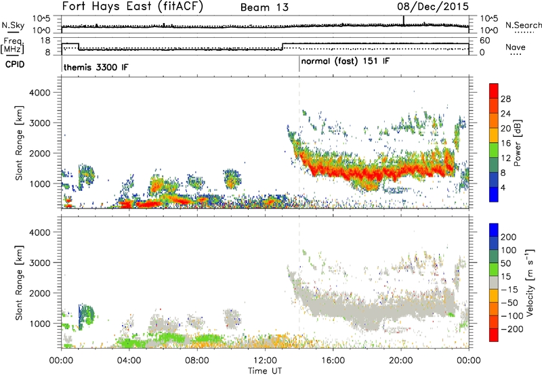This screenshot has height=375, width=542.
Task: Click the 'Fort Hays East (fitACF)' title
Action: point(133,7)
